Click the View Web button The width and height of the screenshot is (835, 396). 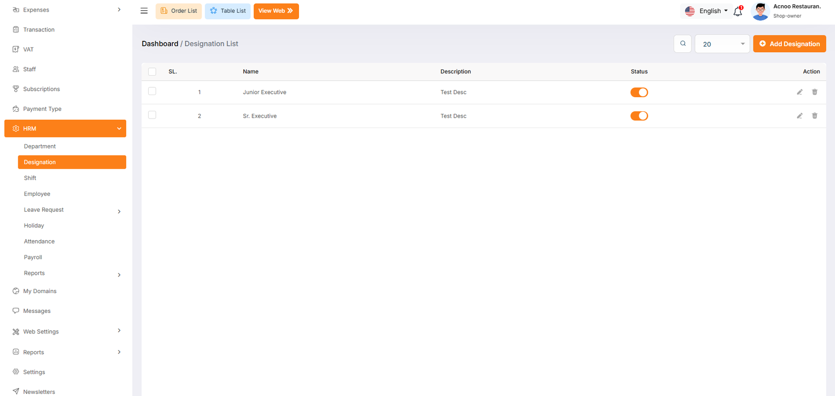tap(276, 11)
